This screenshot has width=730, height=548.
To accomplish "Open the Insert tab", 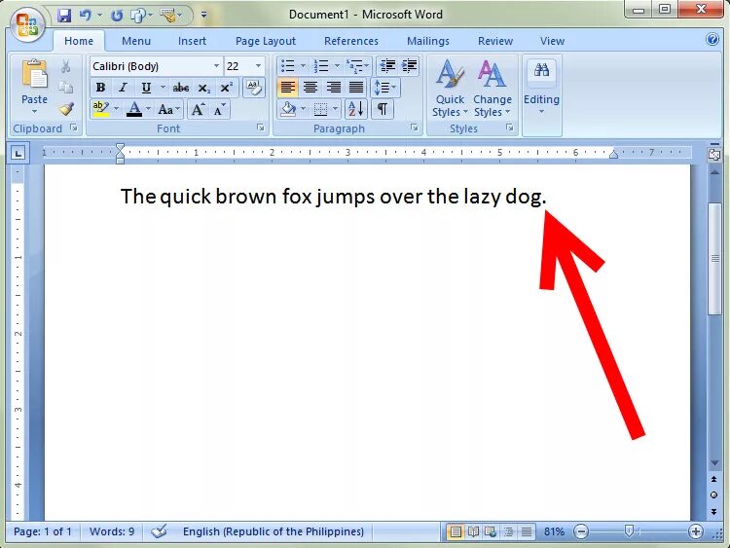I will point(192,41).
